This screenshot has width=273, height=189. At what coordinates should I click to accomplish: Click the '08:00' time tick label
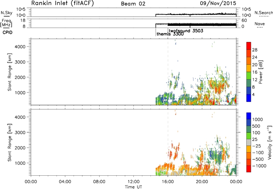pos(99,182)
